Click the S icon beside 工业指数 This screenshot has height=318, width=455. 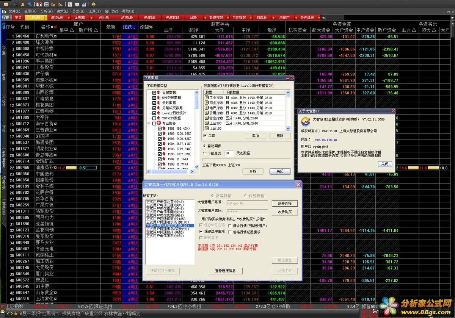tap(207, 97)
